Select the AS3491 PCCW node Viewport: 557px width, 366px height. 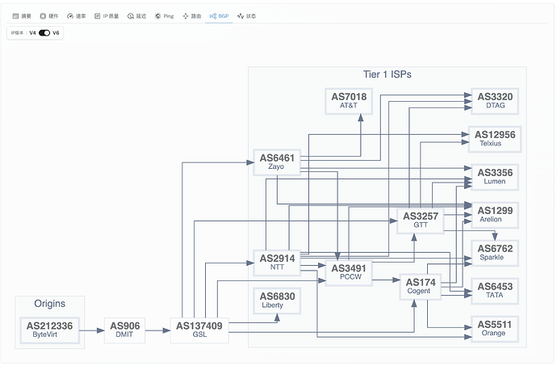[x=349, y=272]
